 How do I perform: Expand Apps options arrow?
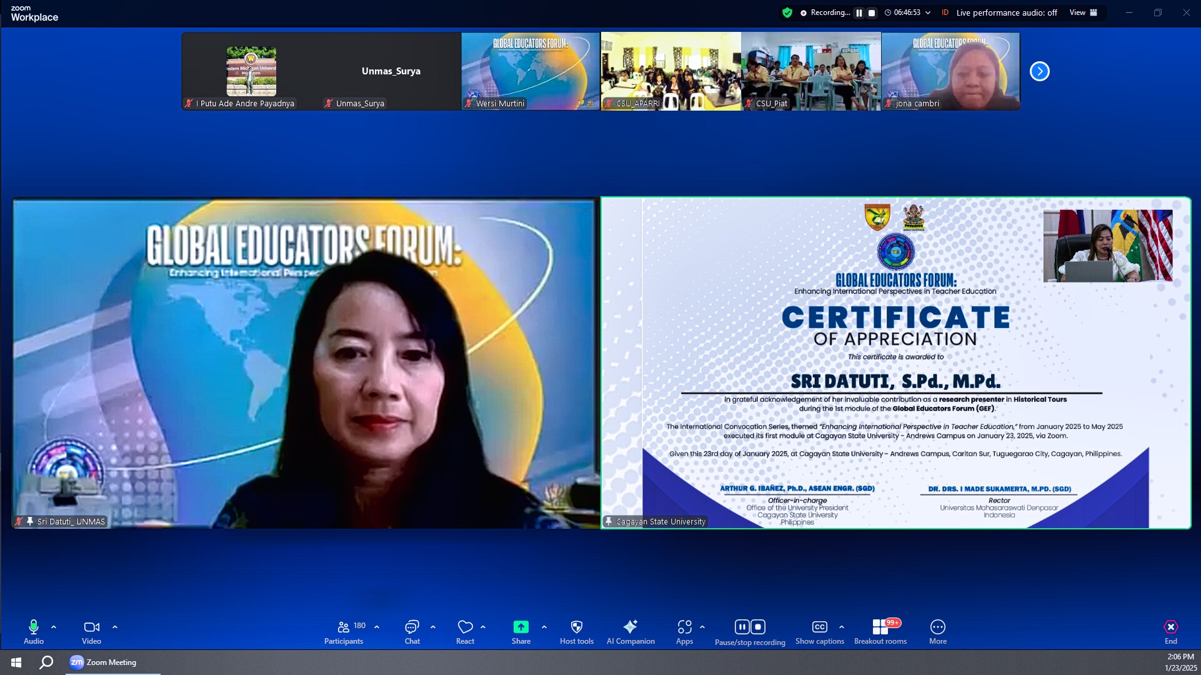coord(702,627)
